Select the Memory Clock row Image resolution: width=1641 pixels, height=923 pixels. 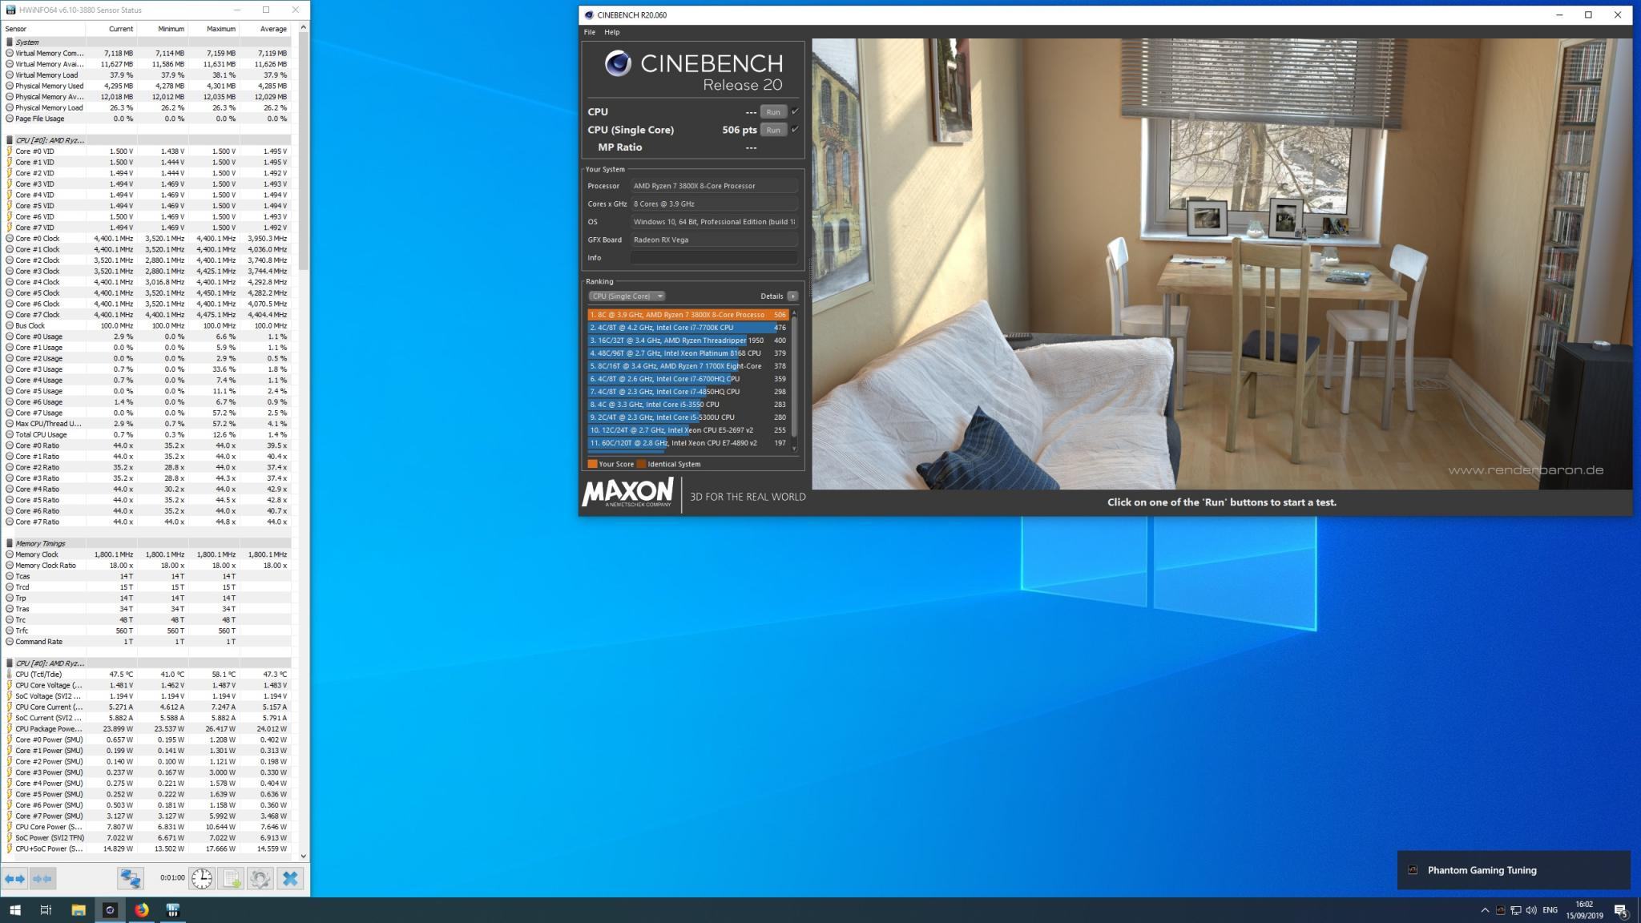pos(147,554)
